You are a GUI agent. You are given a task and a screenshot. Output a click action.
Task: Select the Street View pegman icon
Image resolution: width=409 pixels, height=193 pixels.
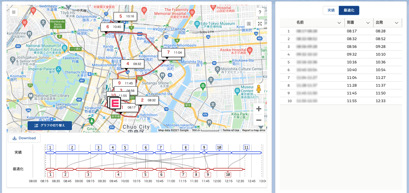coord(259,89)
